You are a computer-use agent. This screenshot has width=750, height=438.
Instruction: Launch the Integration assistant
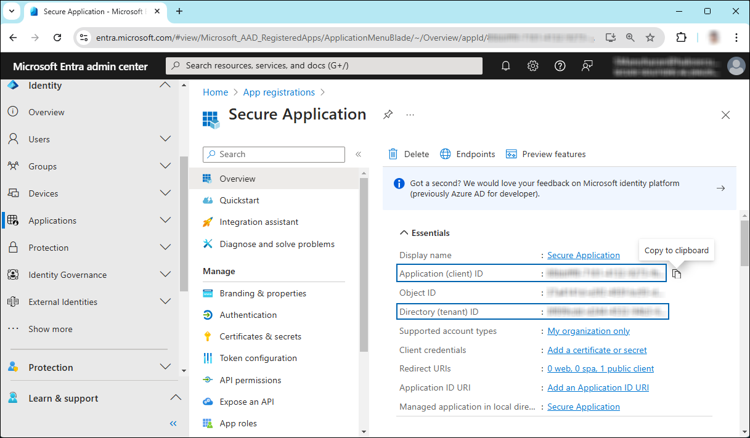coord(258,222)
